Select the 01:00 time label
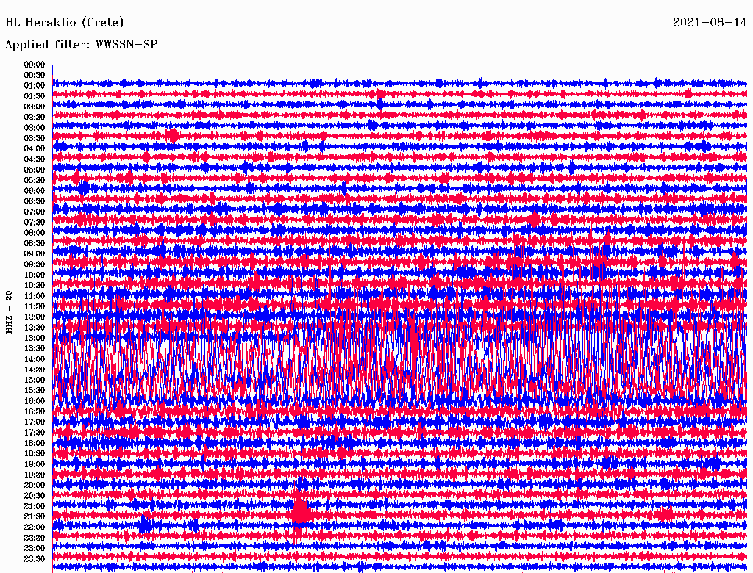This screenshot has height=573, width=753. tap(35, 85)
